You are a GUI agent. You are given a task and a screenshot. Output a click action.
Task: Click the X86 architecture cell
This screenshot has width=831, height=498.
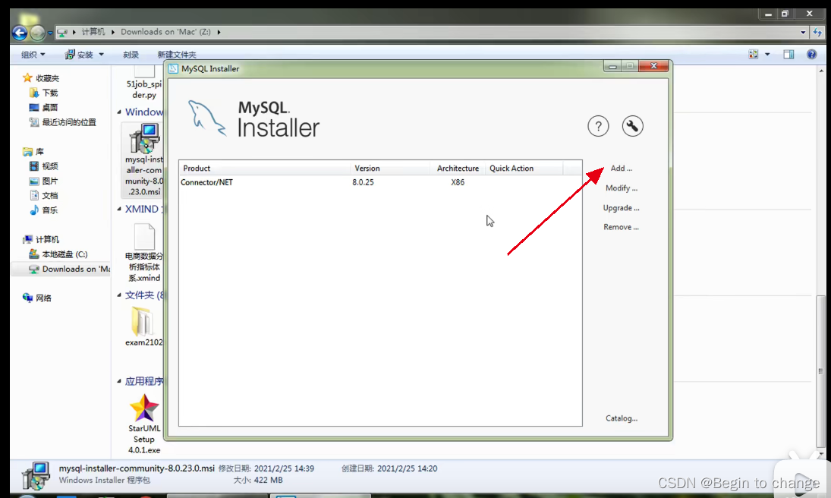pos(458,182)
